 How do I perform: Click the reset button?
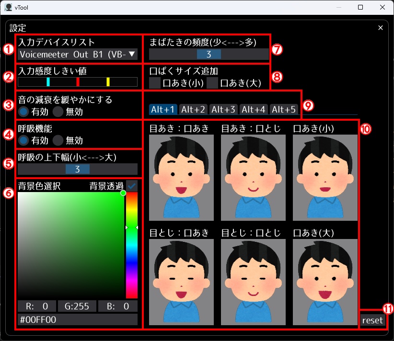pyautogui.click(x=372, y=320)
